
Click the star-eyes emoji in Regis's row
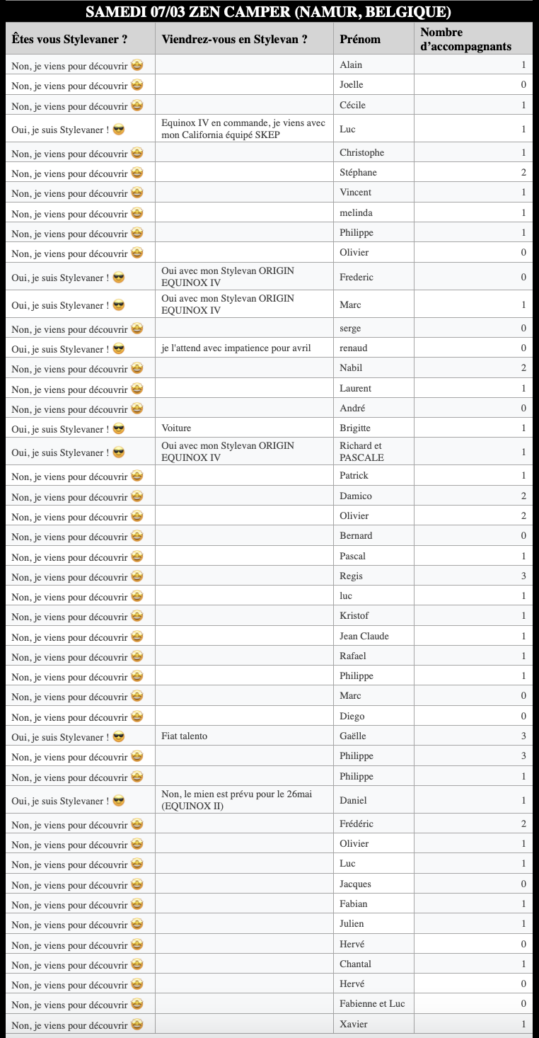(x=137, y=576)
